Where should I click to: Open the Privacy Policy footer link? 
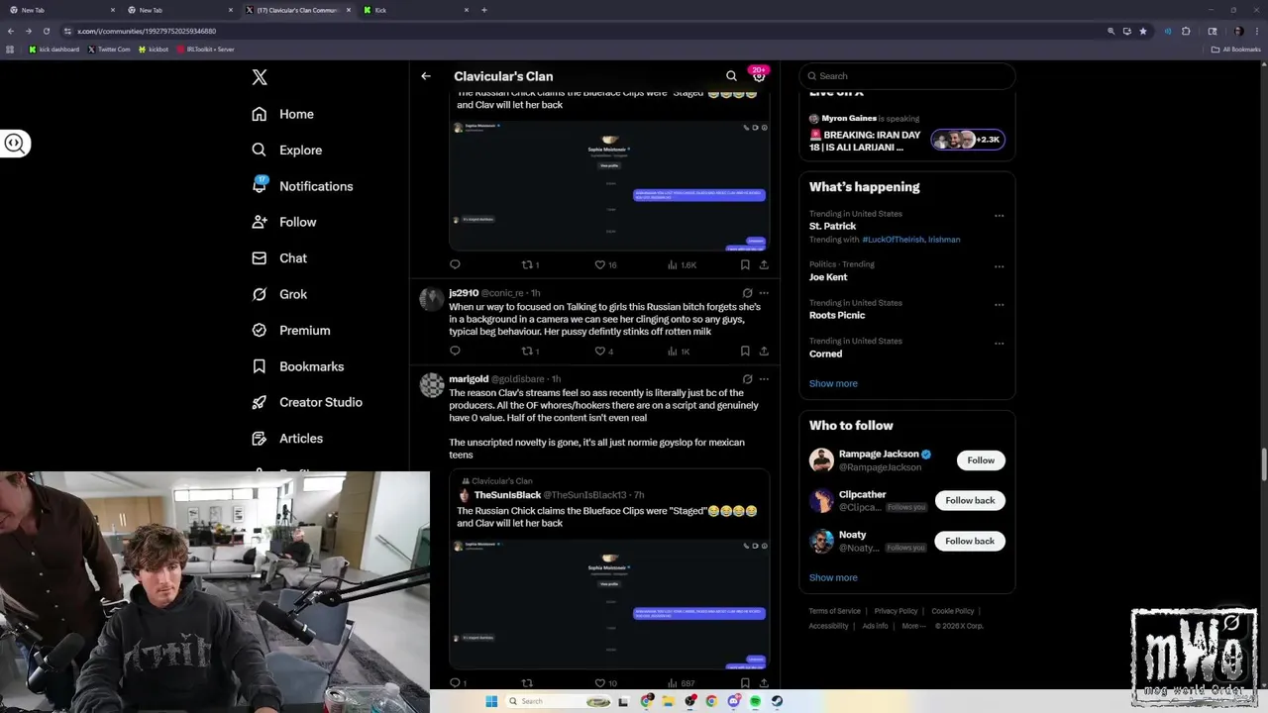[x=896, y=611]
